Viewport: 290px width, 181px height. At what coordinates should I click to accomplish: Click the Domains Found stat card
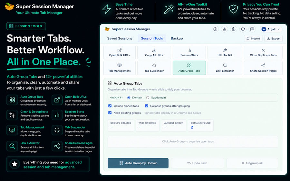tap(201, 125)
